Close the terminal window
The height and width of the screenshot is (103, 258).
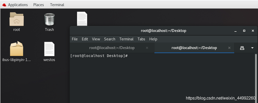tap(253, 31)
